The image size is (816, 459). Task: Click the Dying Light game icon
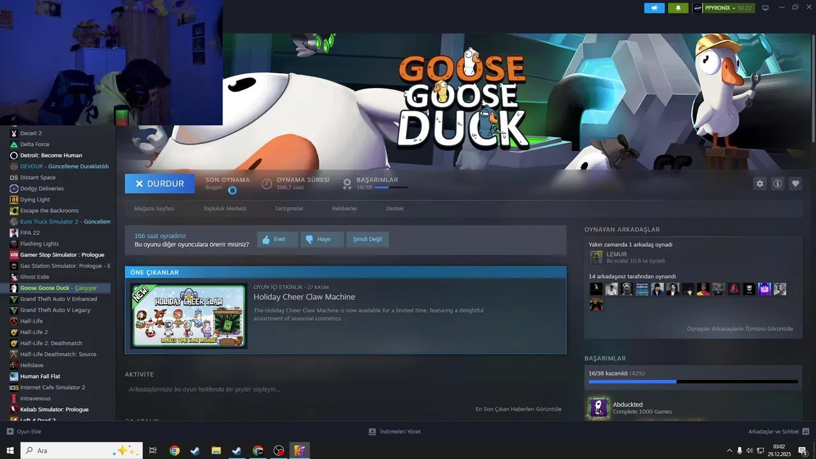(14, 200)
